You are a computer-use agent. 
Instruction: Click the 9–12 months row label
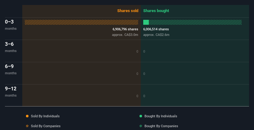coord(11,92)
